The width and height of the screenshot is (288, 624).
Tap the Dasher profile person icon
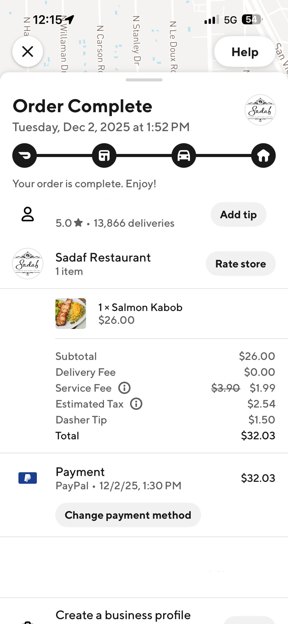point(28,214)
